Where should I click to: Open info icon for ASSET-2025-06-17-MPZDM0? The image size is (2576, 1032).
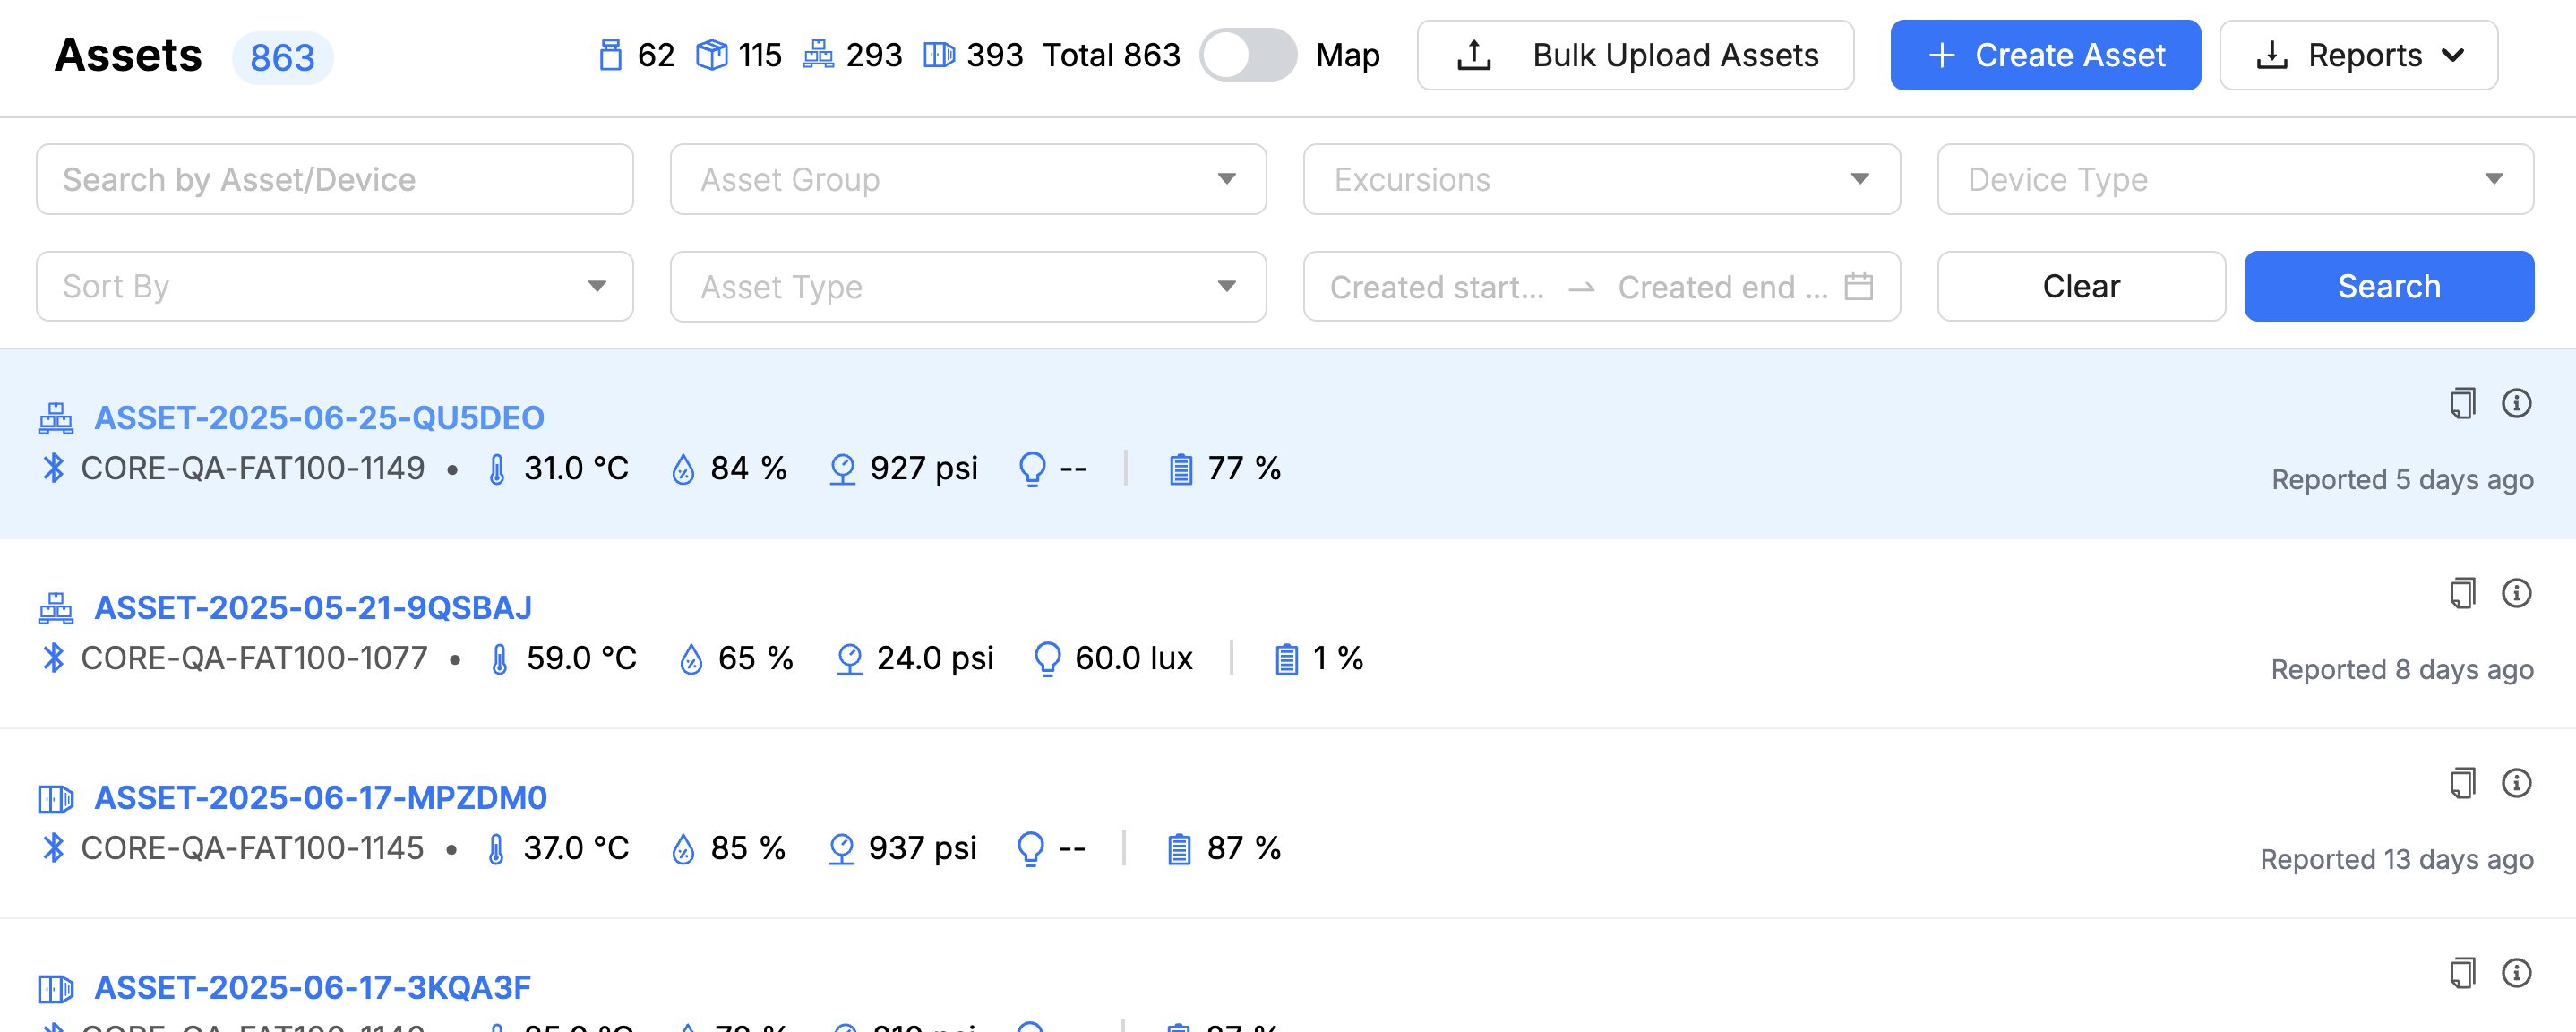2516,783
